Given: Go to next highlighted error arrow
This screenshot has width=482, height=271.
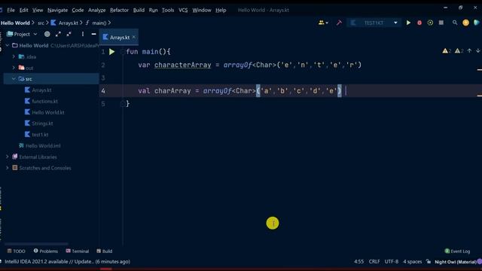Looking at the screenshot, I should 477,50.
